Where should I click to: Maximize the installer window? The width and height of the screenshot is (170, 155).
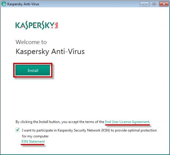(154, 4)
